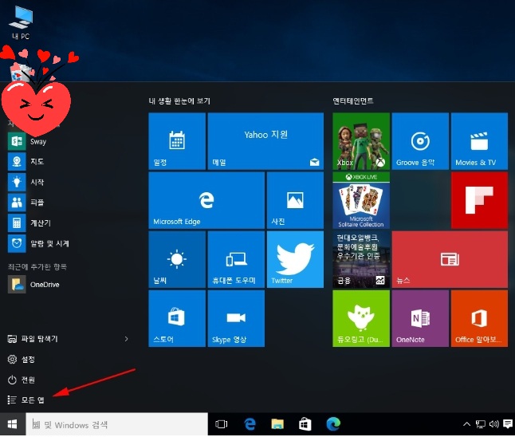Open the Xbox tile
The image size is (515, 437).
tap(361, 141)
